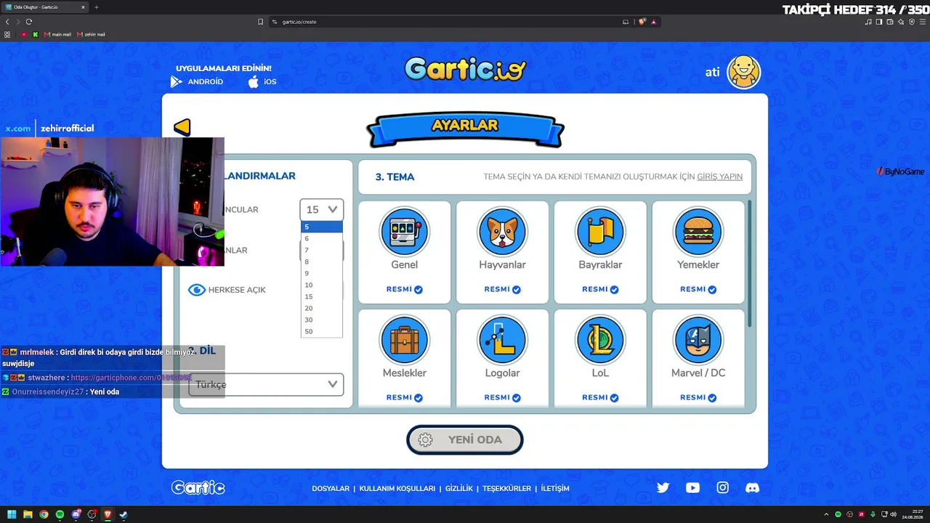Click the Yeni Oda button
The height and width of the screenshot is (523, 930).
tap(465, 439)
